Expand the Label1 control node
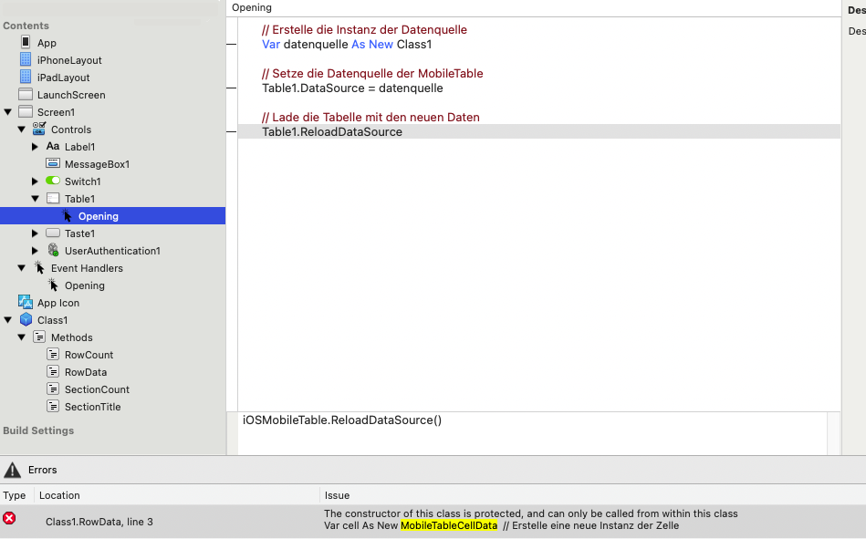The height and width of the screenshot is (539, 866). click(x=35, y=147)
